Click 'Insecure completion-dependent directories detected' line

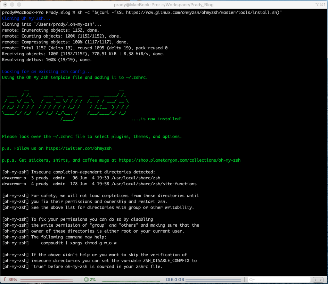pos(79,172)
